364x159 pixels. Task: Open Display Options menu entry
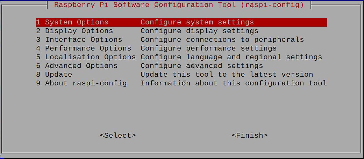[x=181, y=31]
